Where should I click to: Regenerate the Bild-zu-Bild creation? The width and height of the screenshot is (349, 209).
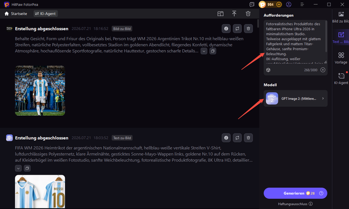237,29
